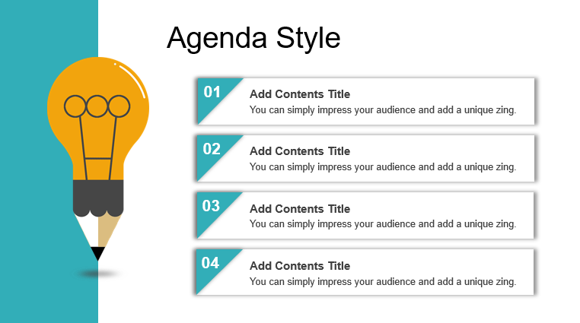The image size is (580, 323).
Task: Select the description sentence in item 04
Action: (383, 282)
